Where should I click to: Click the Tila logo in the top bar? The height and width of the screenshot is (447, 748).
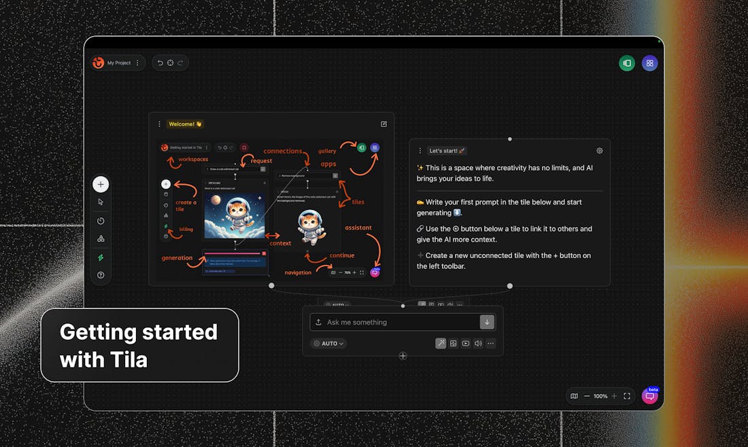99,63
